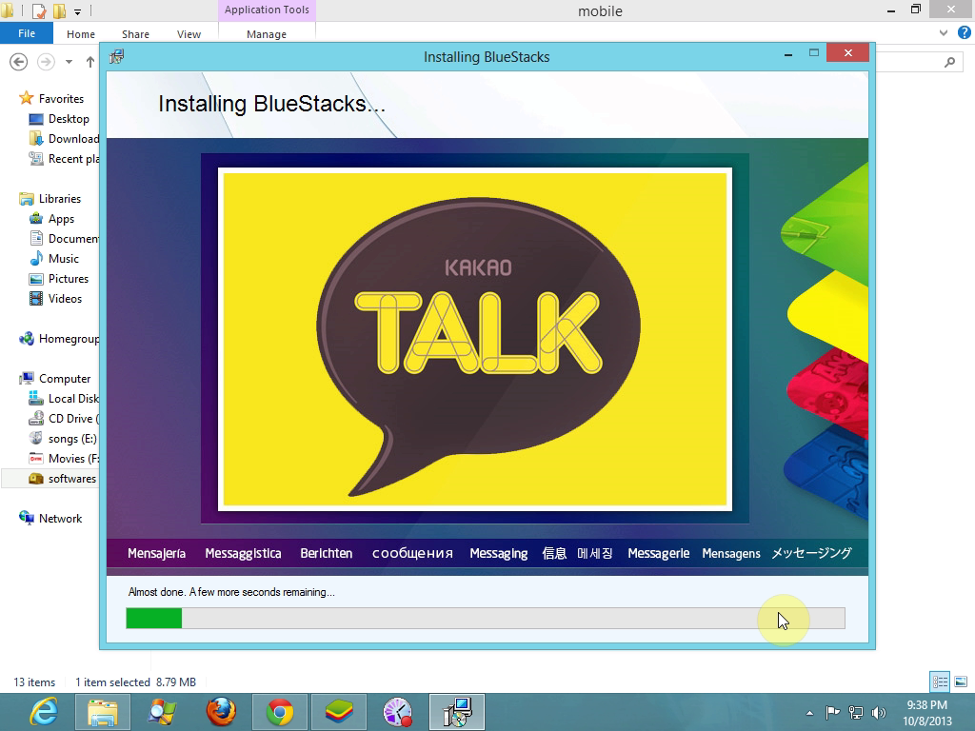Open Internet Explorer from the taskbar
Viewport: 975px width, 731px height.
point(44,712)
